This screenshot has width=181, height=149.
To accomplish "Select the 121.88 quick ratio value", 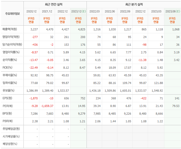I will [159, 83].
